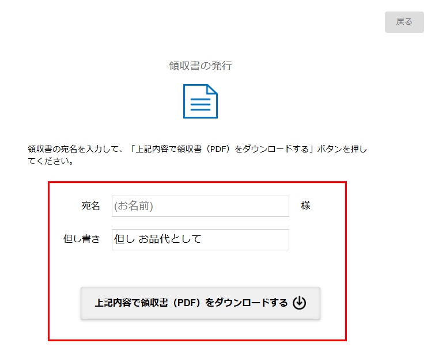This screenshot has height=351, width=431.
Task: Click the 様 suffix text
Action: point(305,206)
